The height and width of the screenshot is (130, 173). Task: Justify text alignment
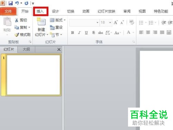coord(162,32)
